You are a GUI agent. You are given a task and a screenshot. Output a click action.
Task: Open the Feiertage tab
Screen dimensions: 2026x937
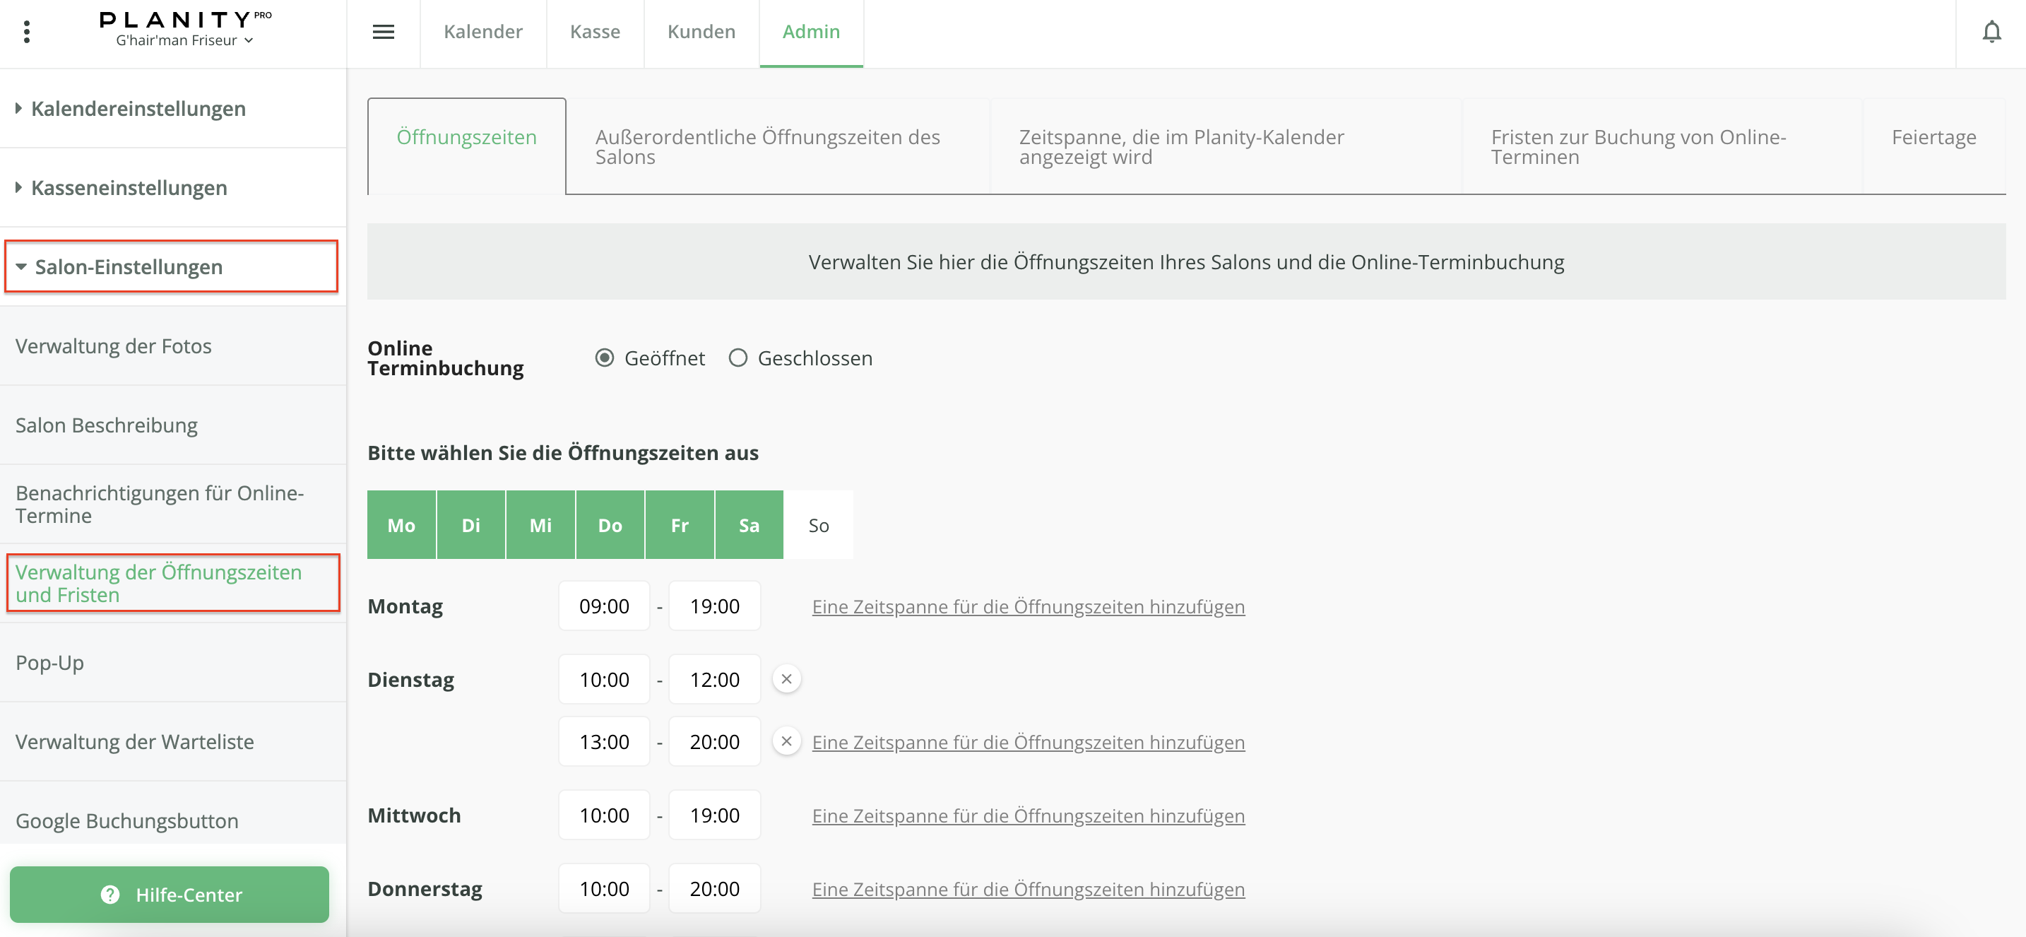(1933, 137)
